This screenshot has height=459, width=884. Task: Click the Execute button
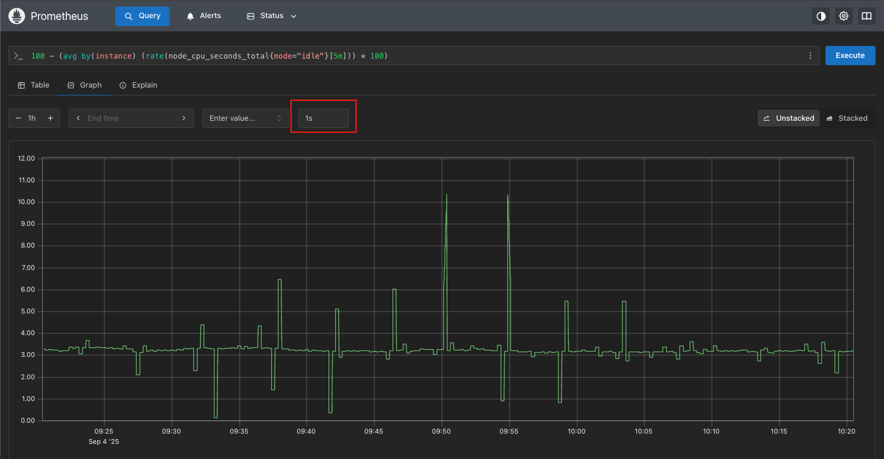click(850, 56)
